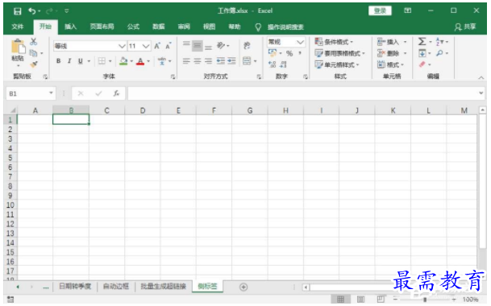Apply the red font color

tap(140, 61)
